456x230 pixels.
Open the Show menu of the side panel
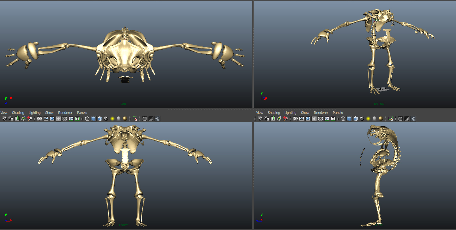(x=305, y=113)
